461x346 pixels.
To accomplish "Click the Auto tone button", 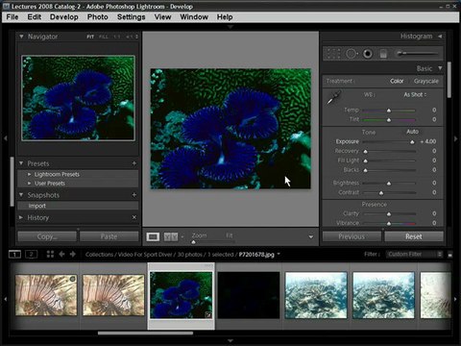I will pos(412,132).
